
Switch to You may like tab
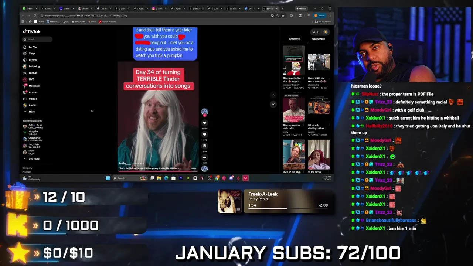click(318, 39)
